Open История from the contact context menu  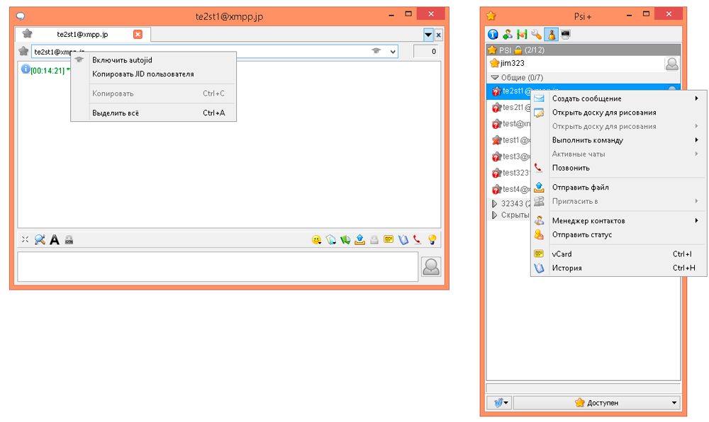click(x=618, y=268)
